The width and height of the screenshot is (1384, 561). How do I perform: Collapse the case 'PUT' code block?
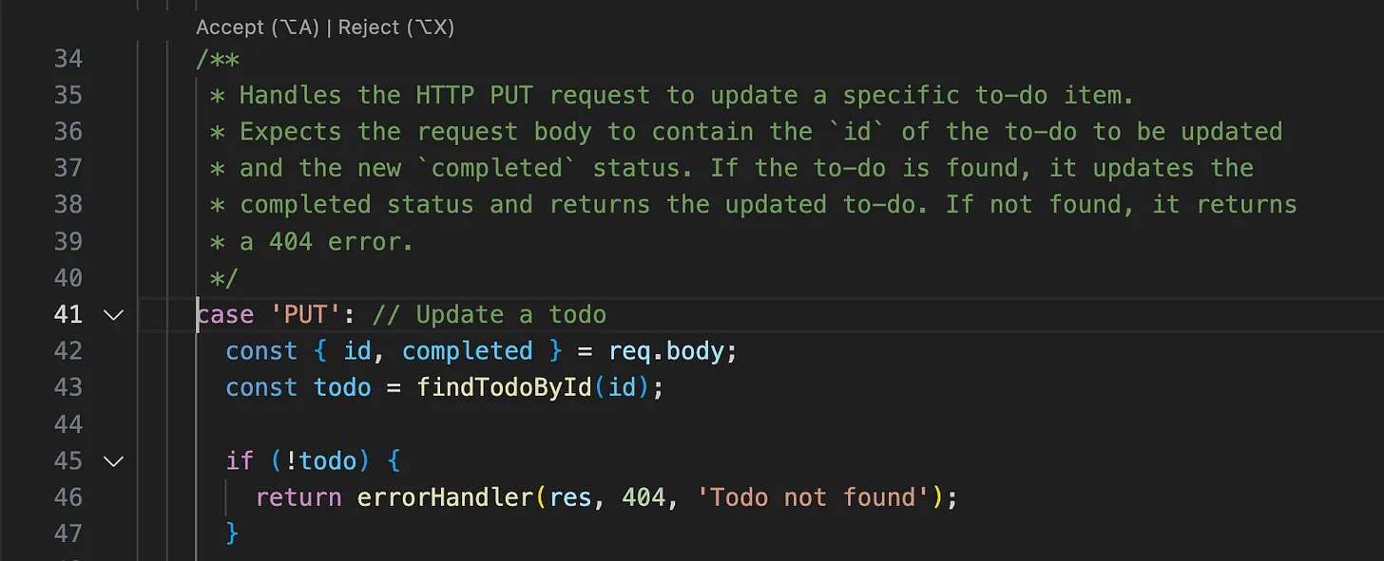[113, 314]
